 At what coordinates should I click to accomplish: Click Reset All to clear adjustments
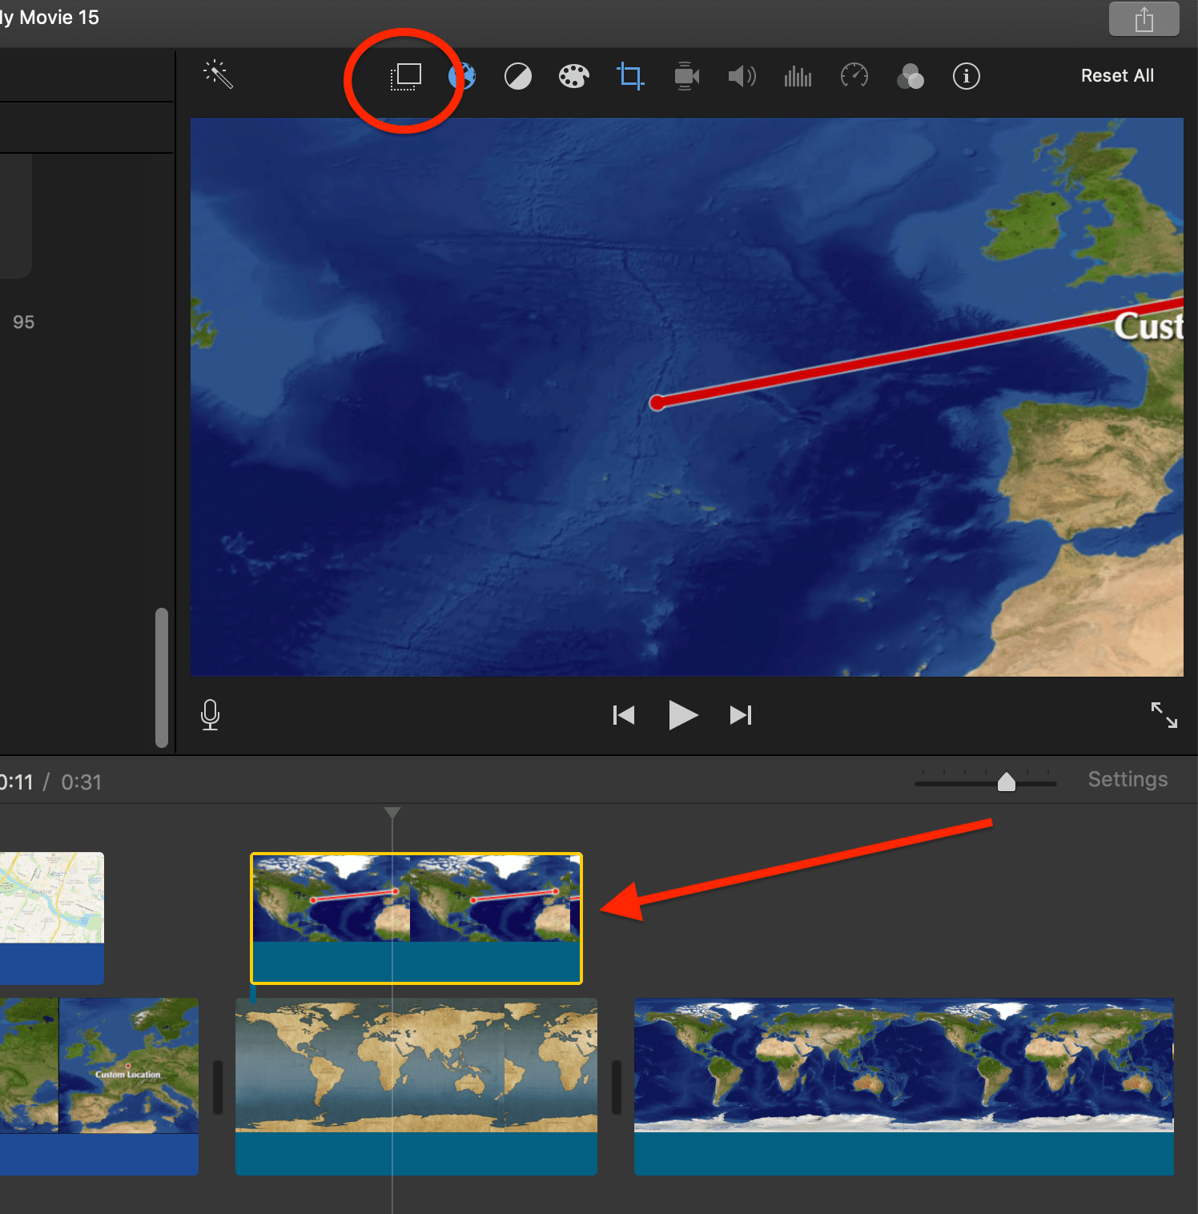(1117, 75)
